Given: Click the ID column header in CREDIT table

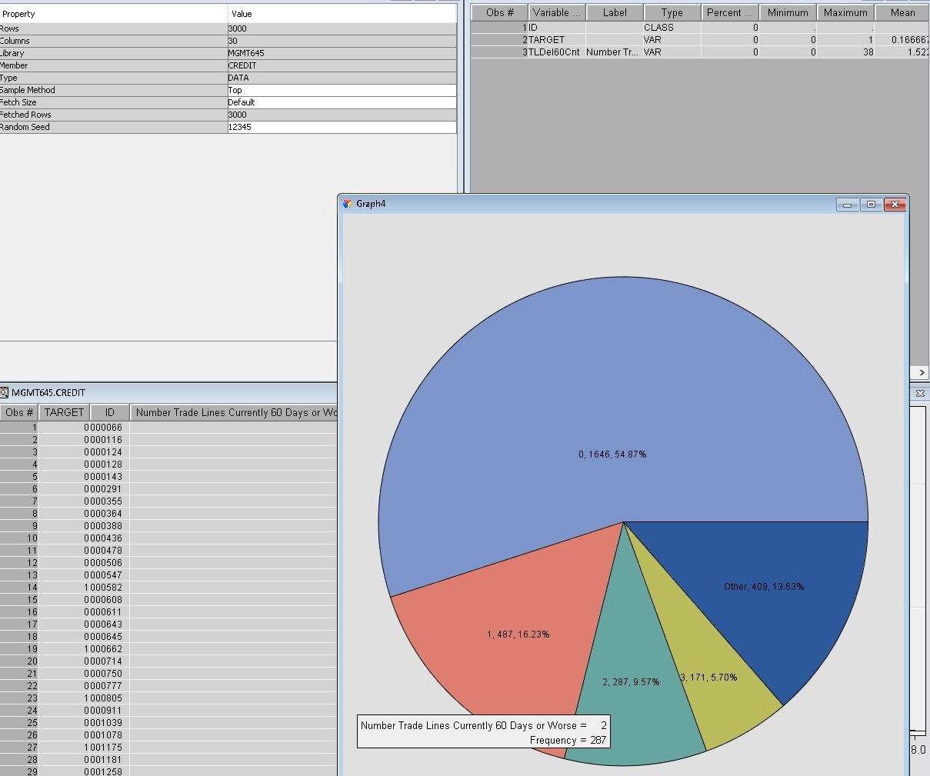Looking at the screenshot, I should 110,412.
